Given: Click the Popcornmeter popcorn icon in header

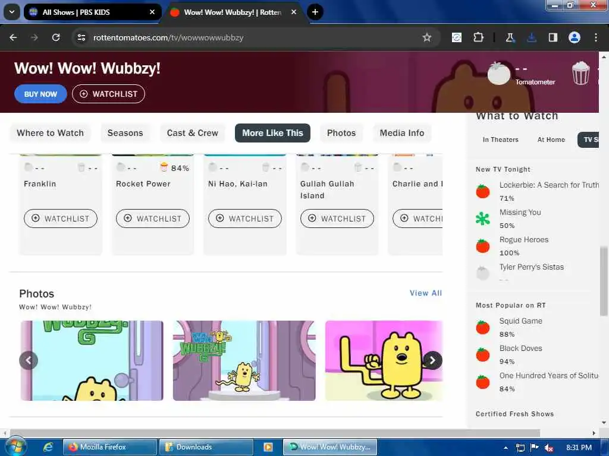Looking at the screenshot, I should pos(580,73).
